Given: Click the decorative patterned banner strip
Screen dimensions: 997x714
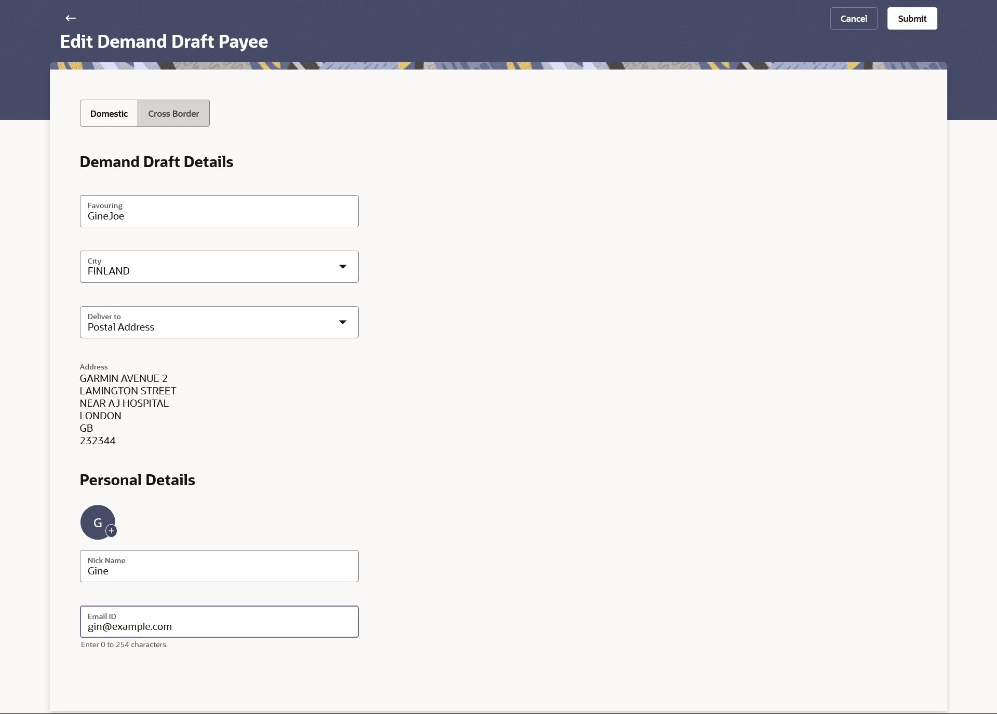Looking at the screenshot, I should point(498,66).
